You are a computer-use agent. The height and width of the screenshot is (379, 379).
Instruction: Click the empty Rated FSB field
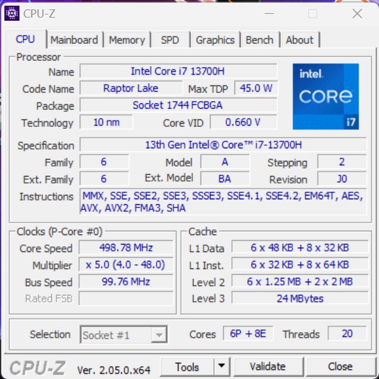(x=126, y=299)
